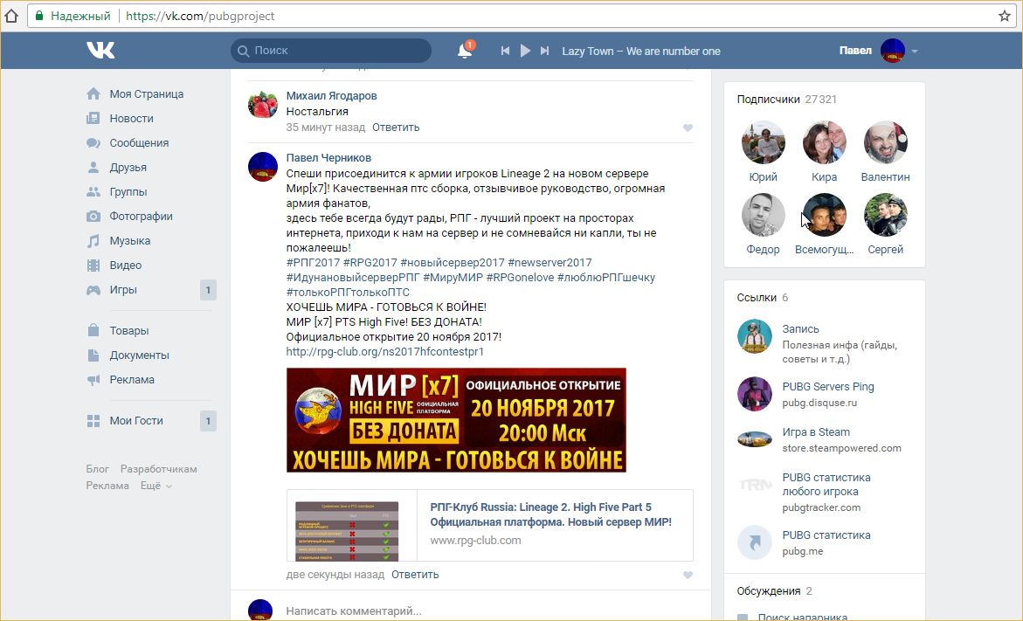Image resolution: width=1023 pixels, height=621 pixels.
Task: Focus the Написать комментарий field
Action: [489, 611]
